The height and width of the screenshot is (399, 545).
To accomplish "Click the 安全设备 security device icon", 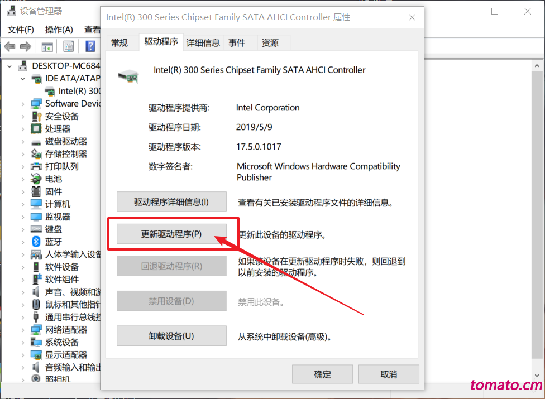I will click(36, 116).
